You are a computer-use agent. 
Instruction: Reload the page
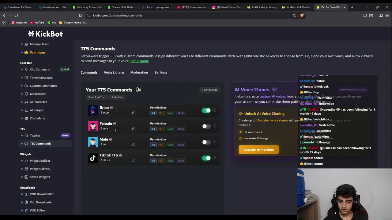[x=16, y=15]
